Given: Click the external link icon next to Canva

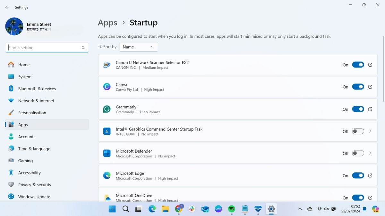Looking at the screenshot, I should point(370,87).
